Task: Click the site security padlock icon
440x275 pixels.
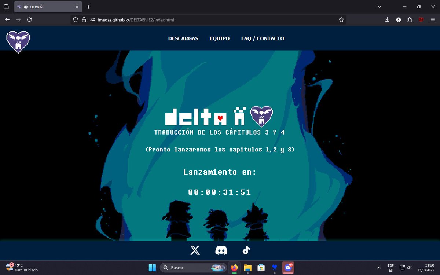Action: [84, 20]
